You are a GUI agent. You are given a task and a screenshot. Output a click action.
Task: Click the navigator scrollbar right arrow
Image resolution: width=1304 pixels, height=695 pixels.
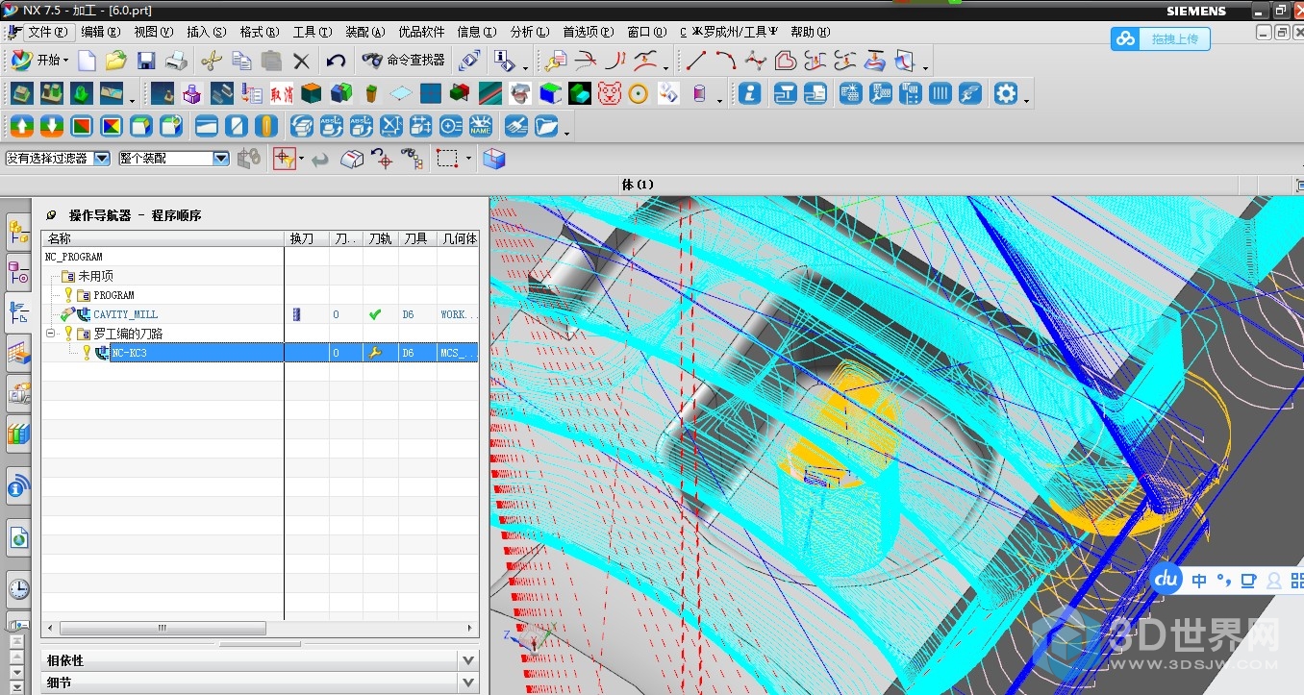coord(471,628)
